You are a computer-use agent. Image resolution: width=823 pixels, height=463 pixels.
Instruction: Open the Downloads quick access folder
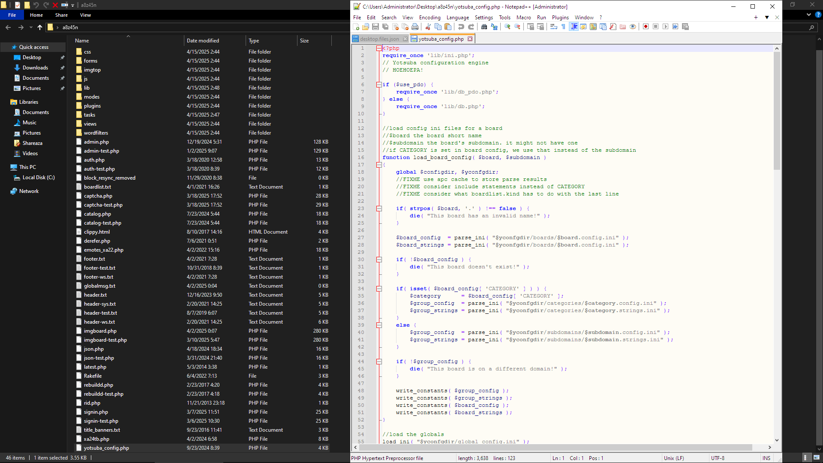(35, 68)
